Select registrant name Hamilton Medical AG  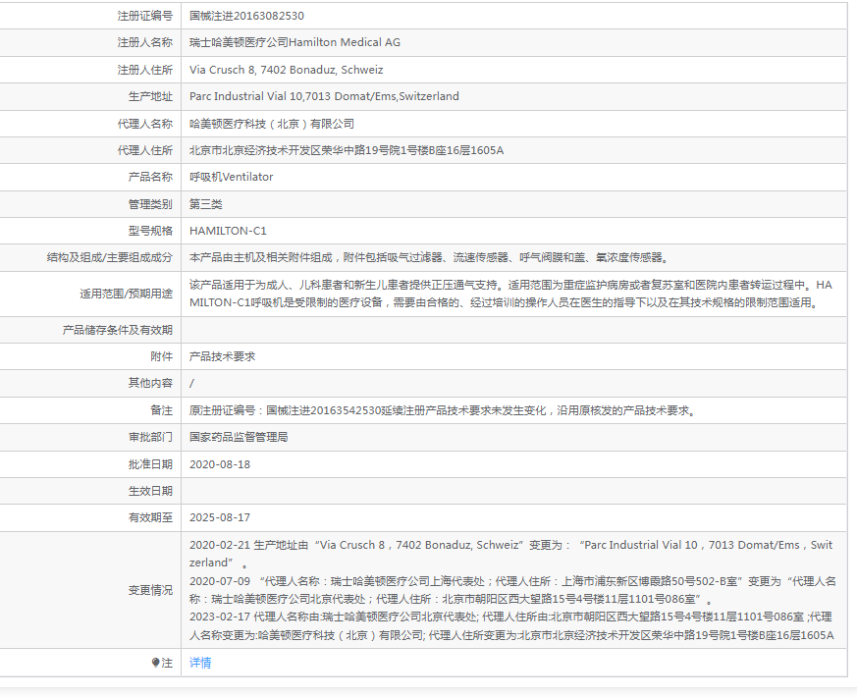(x=345, y=42)
